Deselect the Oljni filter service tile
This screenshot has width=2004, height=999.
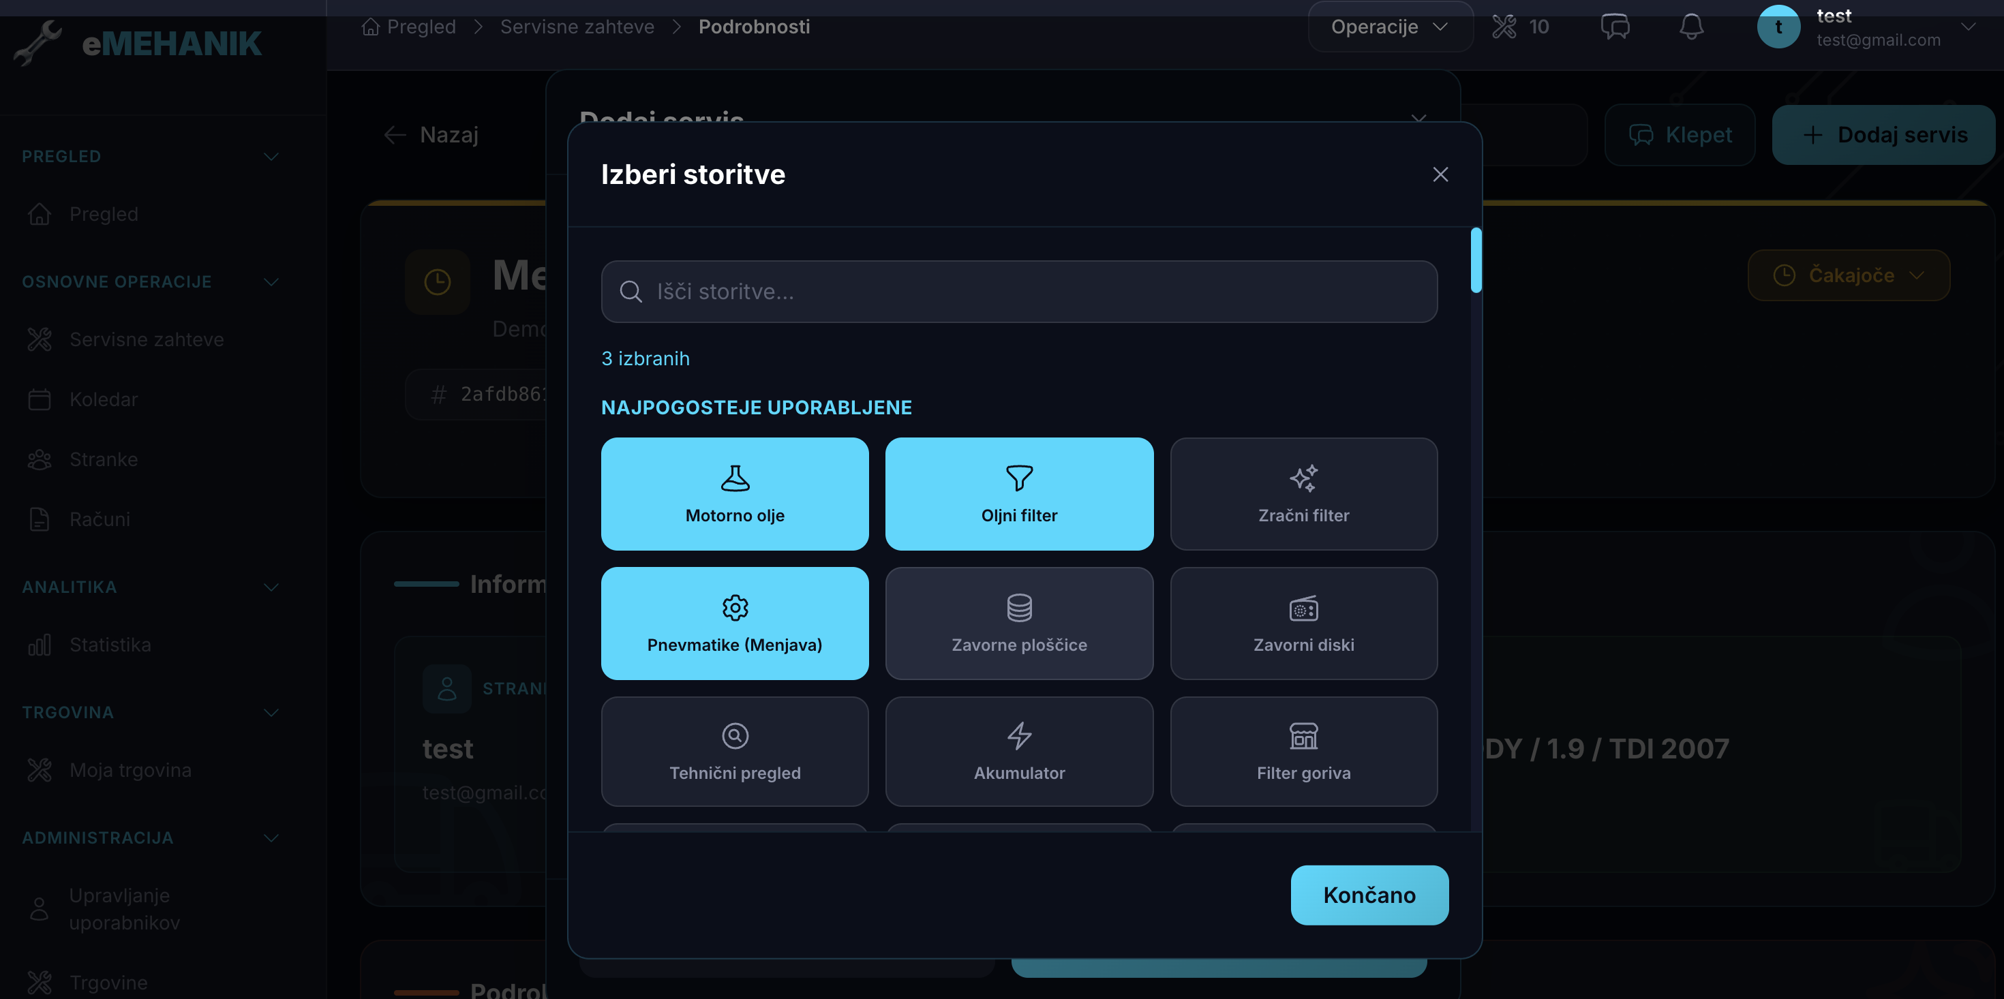coord(1018,493)
